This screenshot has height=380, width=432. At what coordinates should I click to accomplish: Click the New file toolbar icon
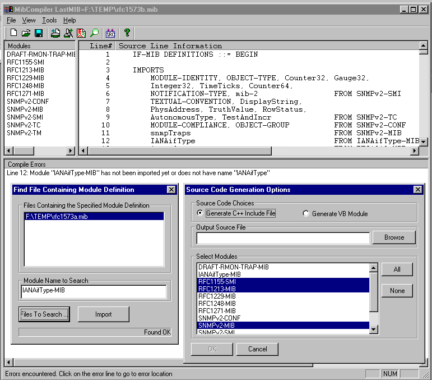pyautogui.click(x=14, y=33)
